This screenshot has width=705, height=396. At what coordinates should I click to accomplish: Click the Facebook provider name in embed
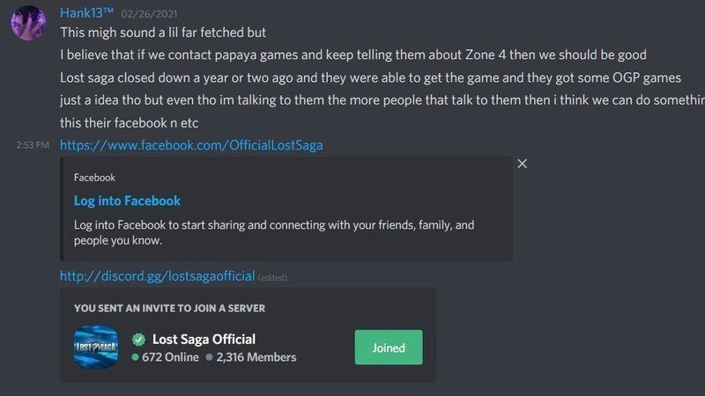94,177
